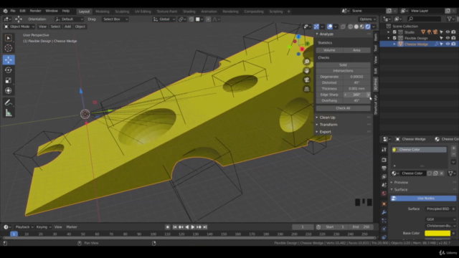
Task: Switch perspective/orthographic grid icon
Action: (x=307, y=89)
